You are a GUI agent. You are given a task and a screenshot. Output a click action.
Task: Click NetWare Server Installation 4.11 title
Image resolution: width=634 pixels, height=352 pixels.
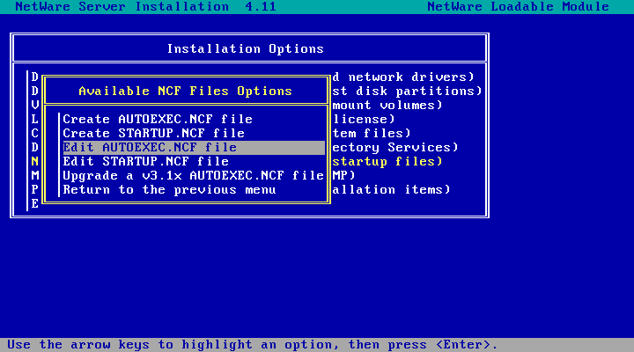coord(146,6)
